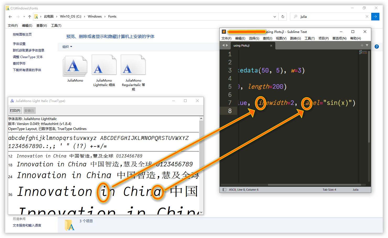Open the 查找字符 link
Viewport: 388px width, 238px height.
tap(19, 64)
